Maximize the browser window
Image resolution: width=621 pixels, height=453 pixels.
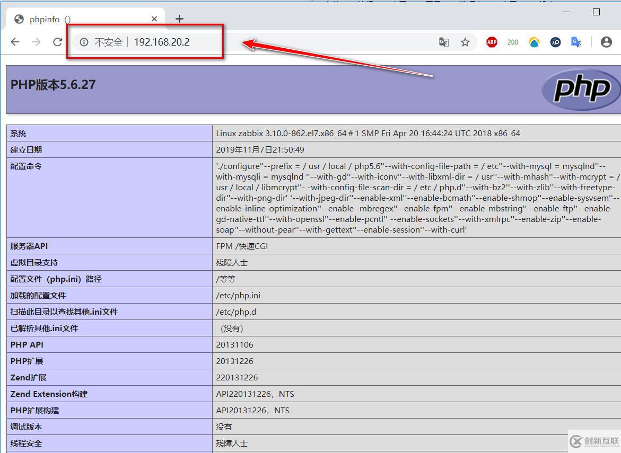click(596, 12)
